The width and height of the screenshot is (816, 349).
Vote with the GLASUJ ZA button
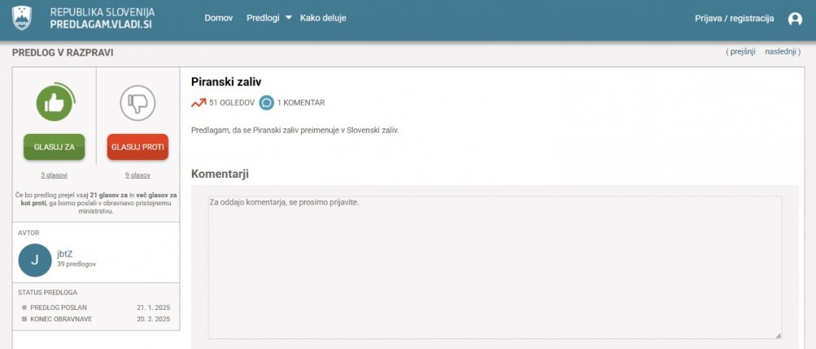(55, 147)
